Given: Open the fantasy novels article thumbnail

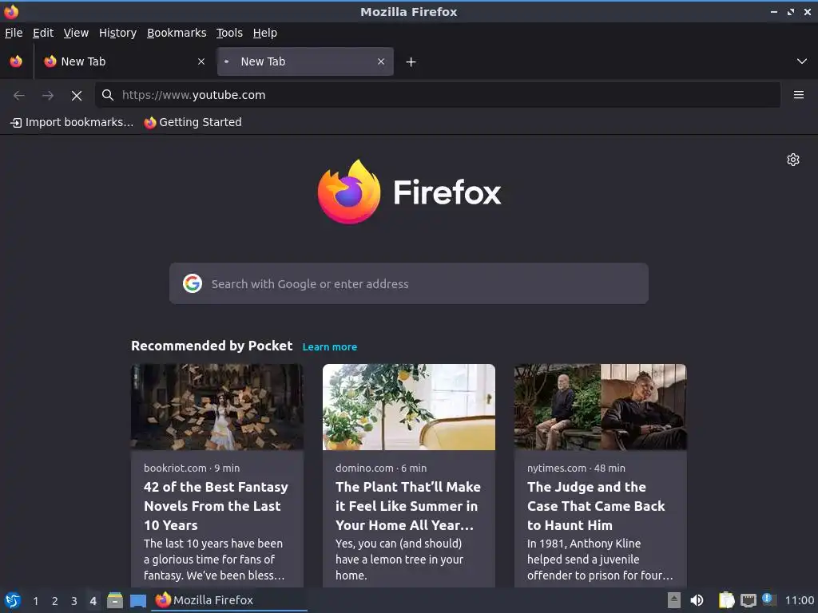Looking at the screenshot, I should (217, 407).
